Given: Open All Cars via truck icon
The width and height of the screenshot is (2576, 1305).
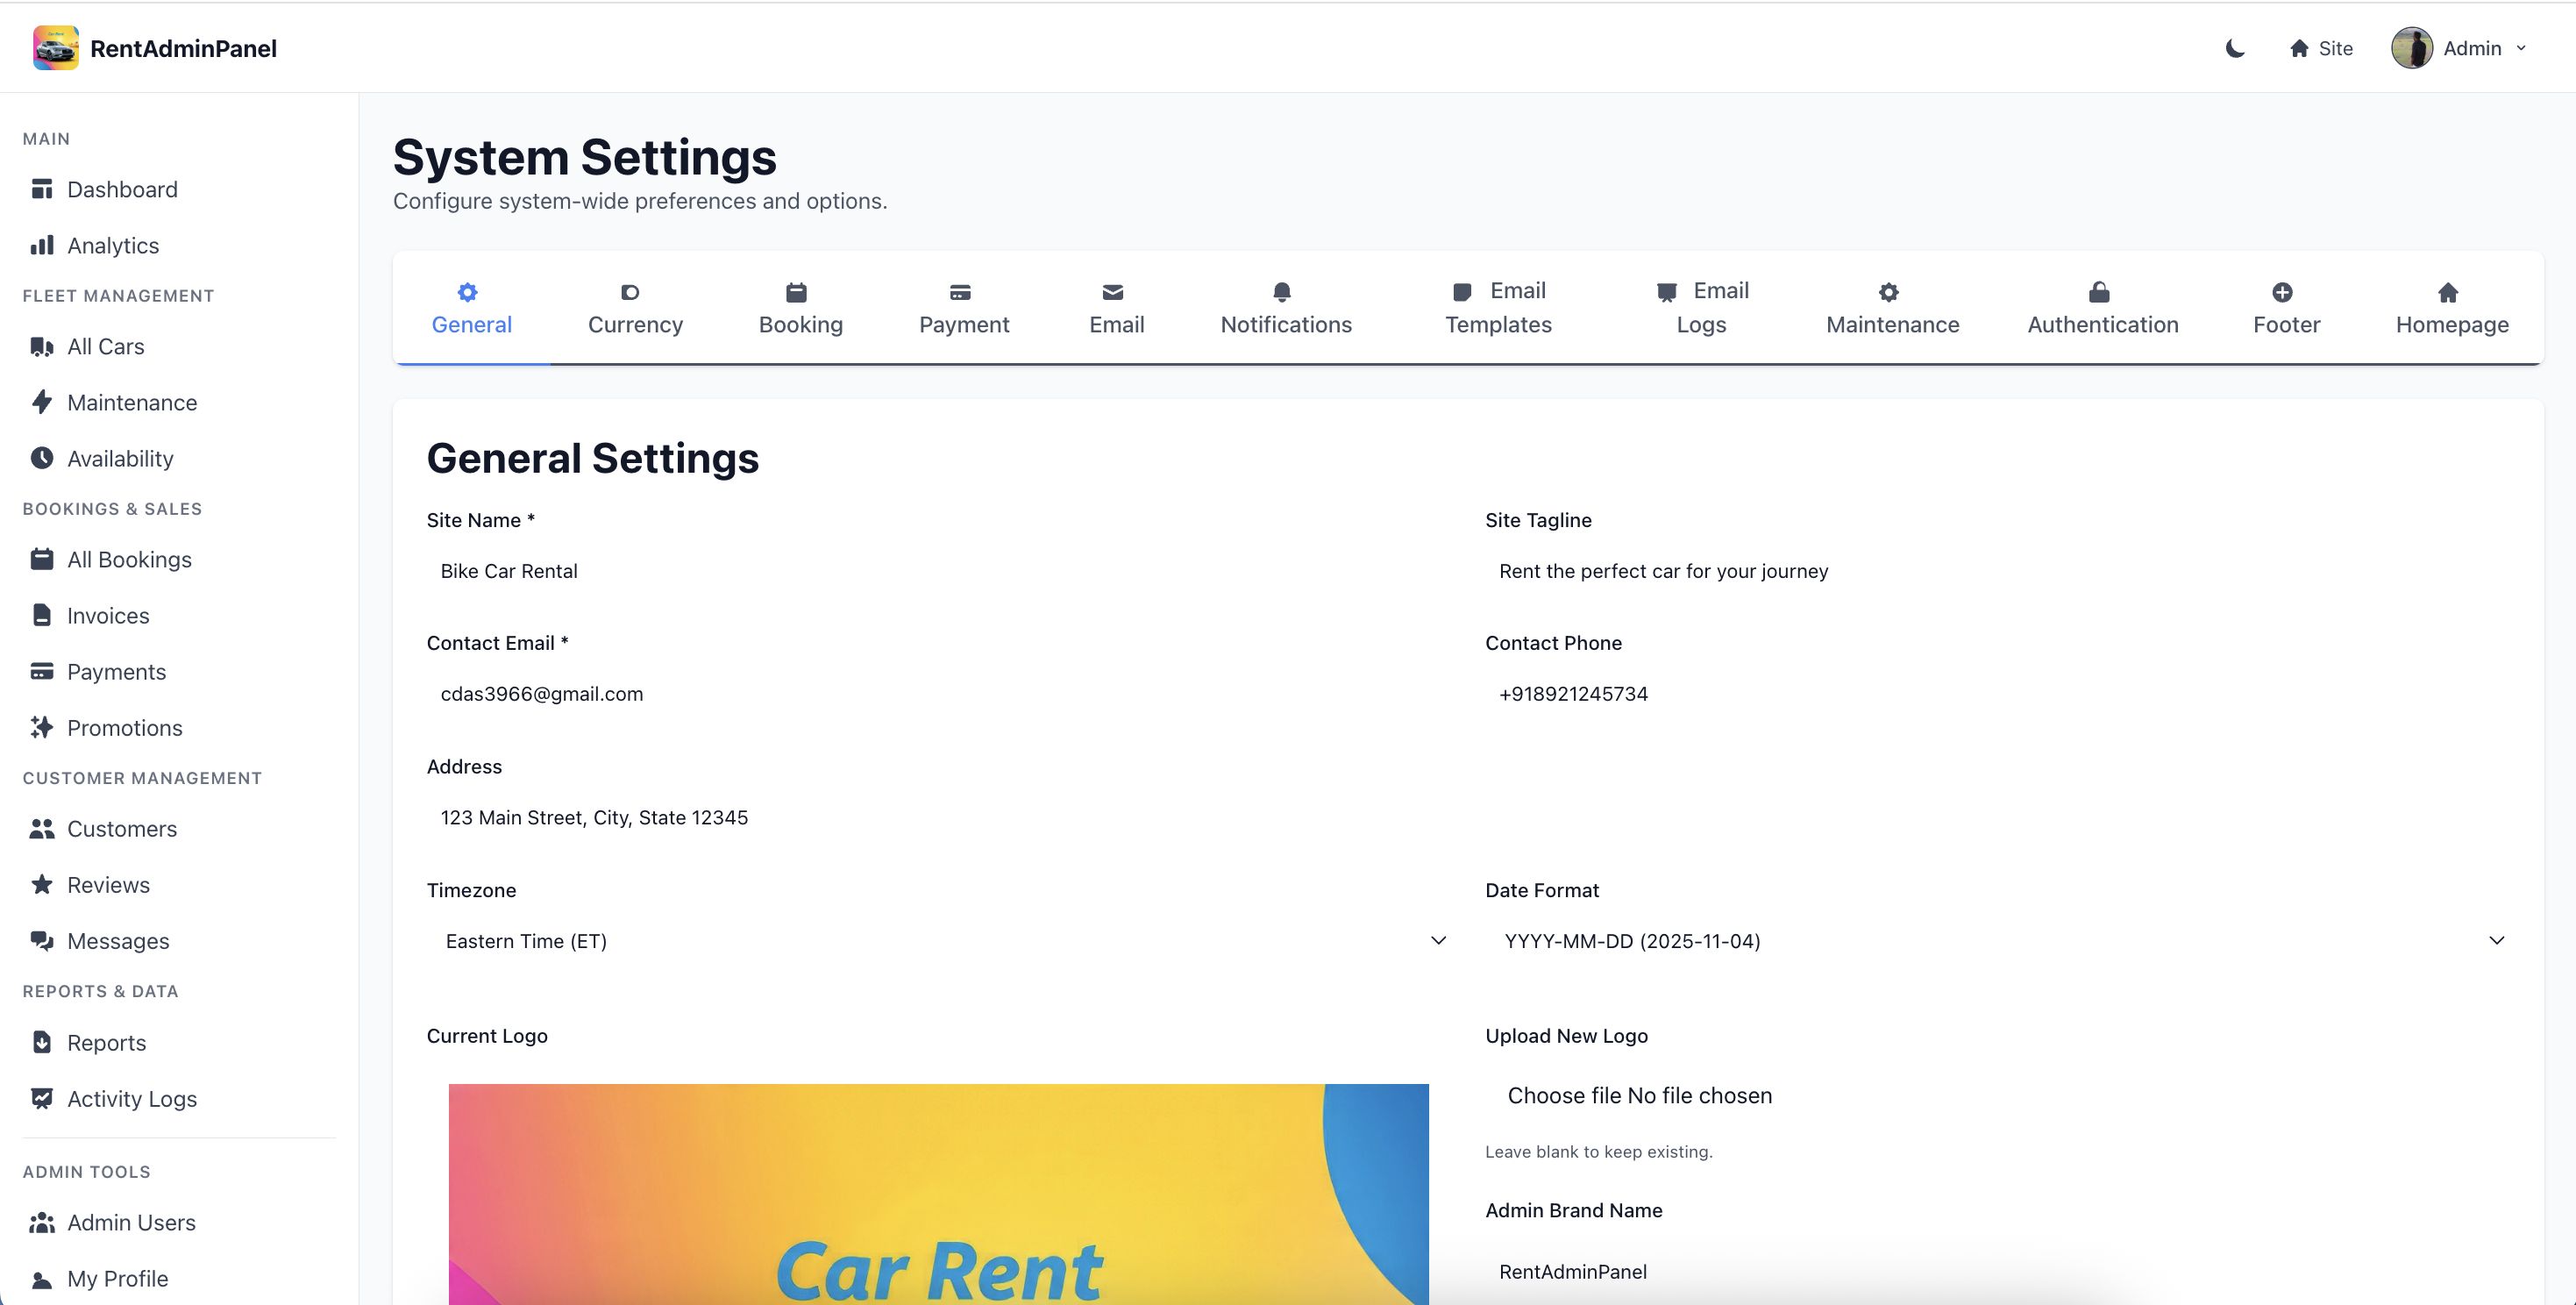Looking at the screenshot, I should pos(42,346).
